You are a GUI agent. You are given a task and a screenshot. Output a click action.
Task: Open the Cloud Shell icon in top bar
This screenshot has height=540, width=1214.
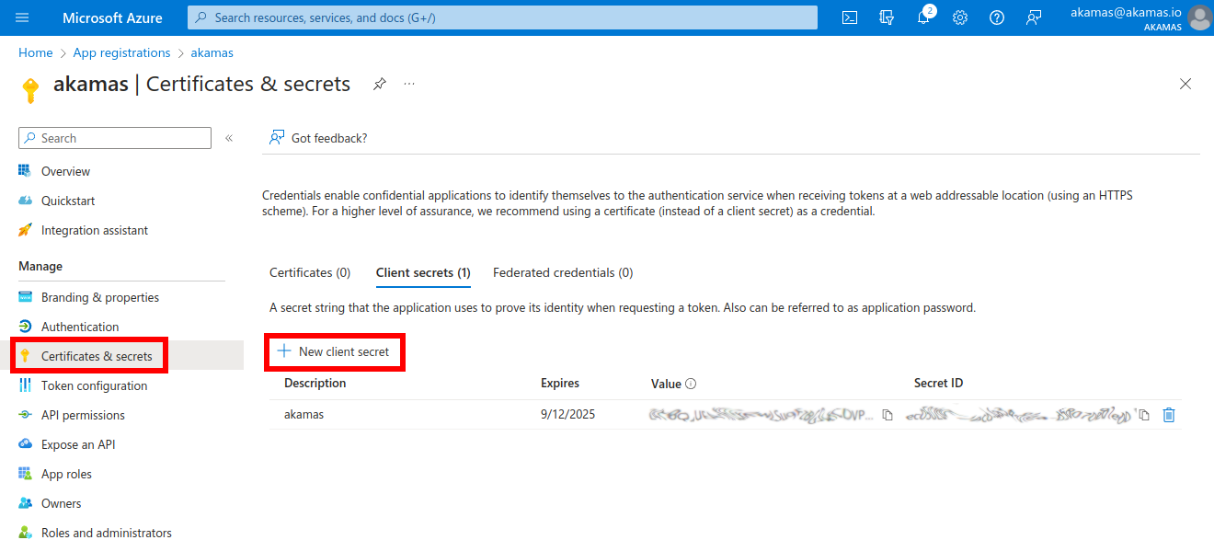click(x=850, y=17)
